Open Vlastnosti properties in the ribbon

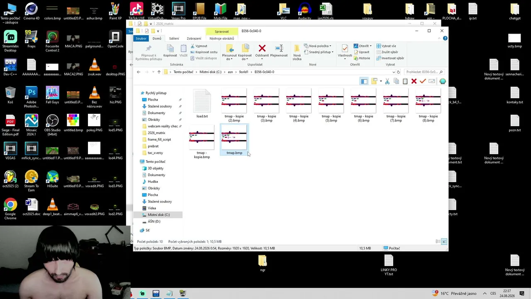coord(345,52)
